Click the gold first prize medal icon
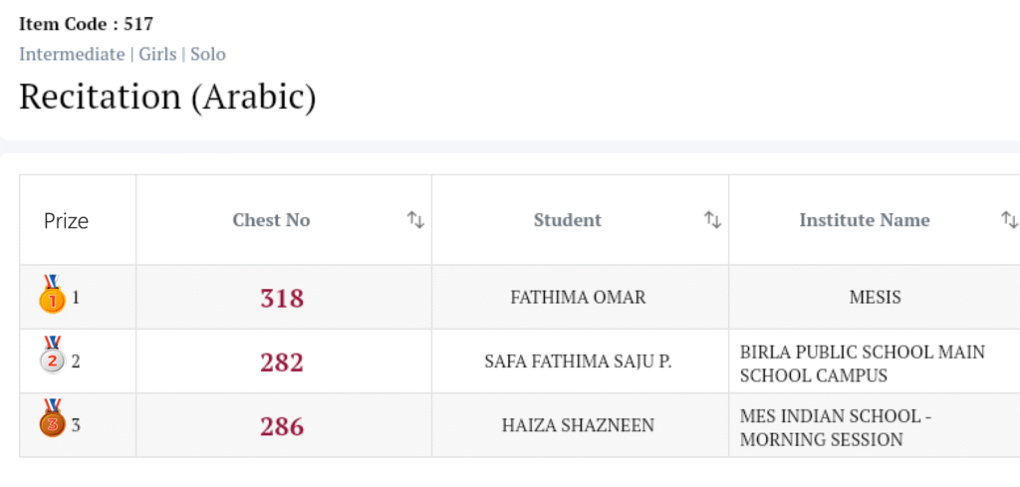Image resolution: width=1020 pixels, height=487 pixels. [52, 296]
